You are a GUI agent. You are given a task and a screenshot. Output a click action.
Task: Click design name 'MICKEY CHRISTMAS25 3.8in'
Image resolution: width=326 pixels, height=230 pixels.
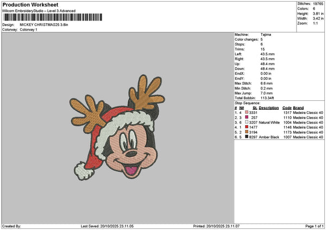pos(44,25)
